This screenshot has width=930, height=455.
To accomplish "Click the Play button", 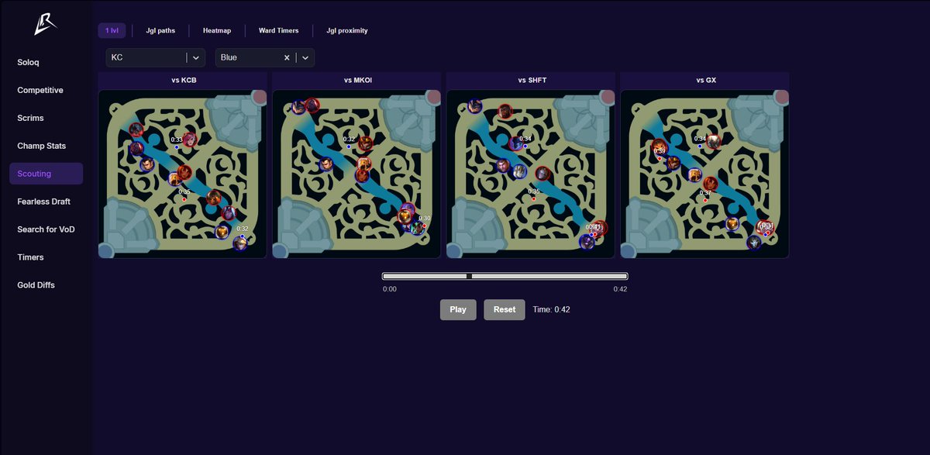I will click(458, 309).
